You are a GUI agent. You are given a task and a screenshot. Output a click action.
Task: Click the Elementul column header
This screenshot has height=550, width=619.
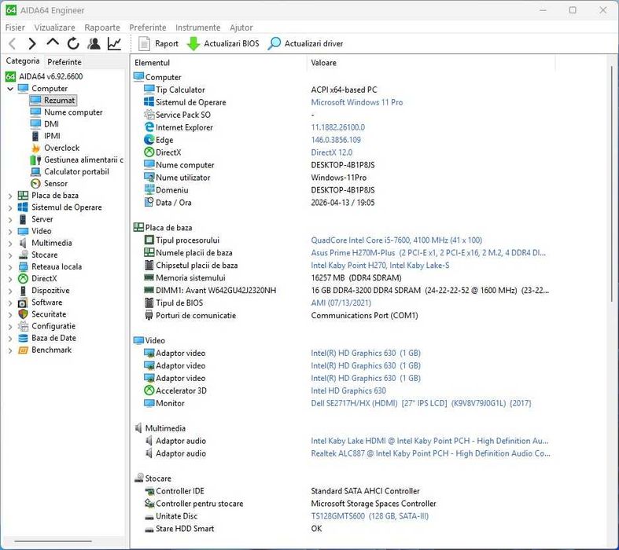pyautogui.click(x=219, y=63)
